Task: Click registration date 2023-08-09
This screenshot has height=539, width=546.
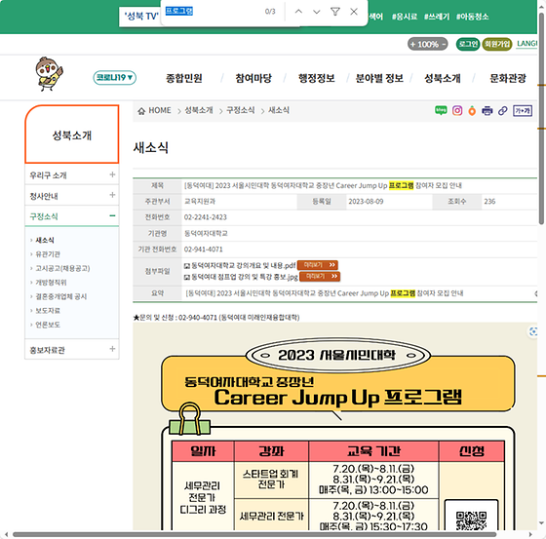Action: 366,202
